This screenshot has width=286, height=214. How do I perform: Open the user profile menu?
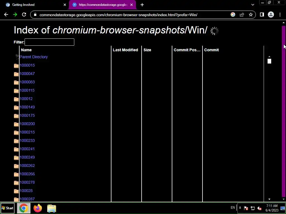271,15
